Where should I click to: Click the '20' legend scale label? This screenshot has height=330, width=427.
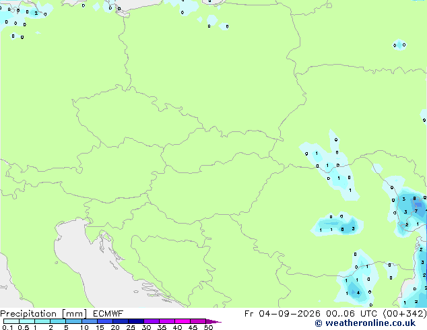pos(115,327)
